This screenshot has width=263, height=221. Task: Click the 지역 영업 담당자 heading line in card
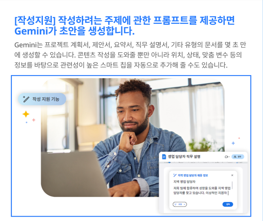(x=184, y=182)
